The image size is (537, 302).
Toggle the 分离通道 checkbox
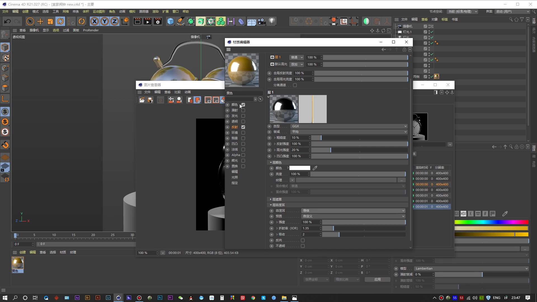click(x=295, y=85)
